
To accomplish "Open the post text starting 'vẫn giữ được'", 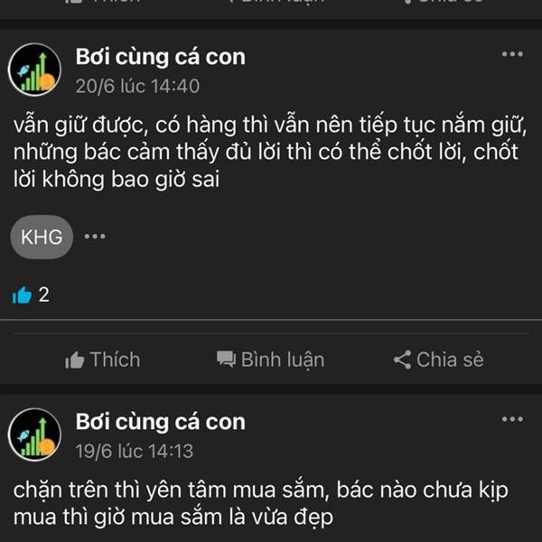I will tap(269, 153).
